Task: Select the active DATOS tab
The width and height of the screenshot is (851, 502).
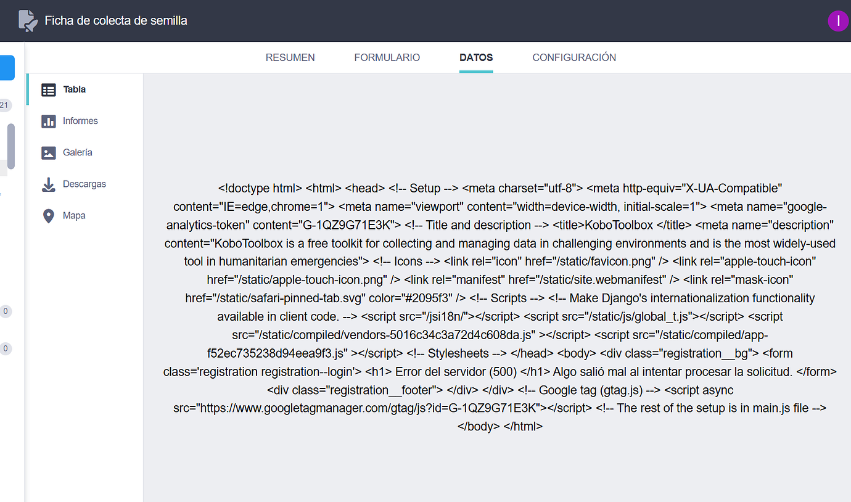Action: tap(475, 57)
